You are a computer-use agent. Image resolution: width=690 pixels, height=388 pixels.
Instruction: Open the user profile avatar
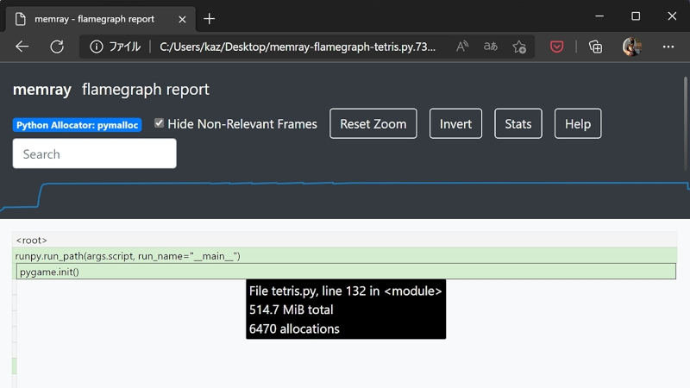(632, 47)
